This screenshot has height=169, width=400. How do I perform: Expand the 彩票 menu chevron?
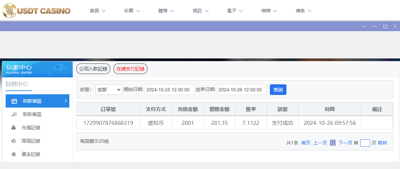coord(138,11)
